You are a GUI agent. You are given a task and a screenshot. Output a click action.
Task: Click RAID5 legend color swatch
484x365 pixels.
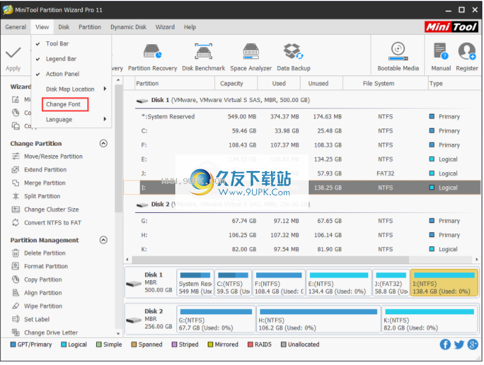[250, 344]
